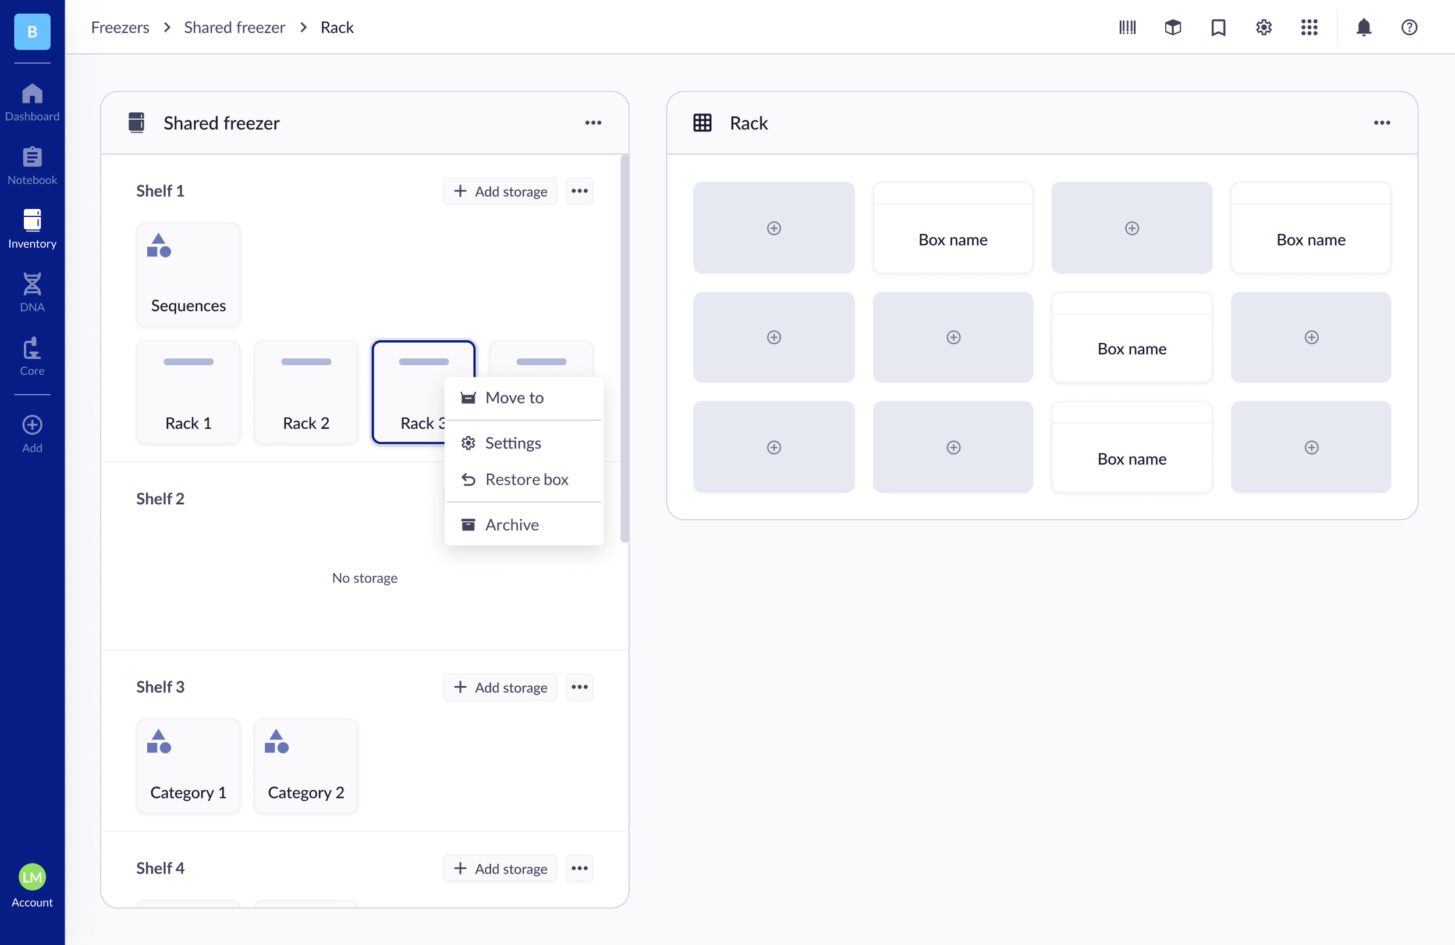Click an empty box slot plus in the Rack
Image resolution: width=1455 pixels, height=945 pixels.
coord(774,228)
